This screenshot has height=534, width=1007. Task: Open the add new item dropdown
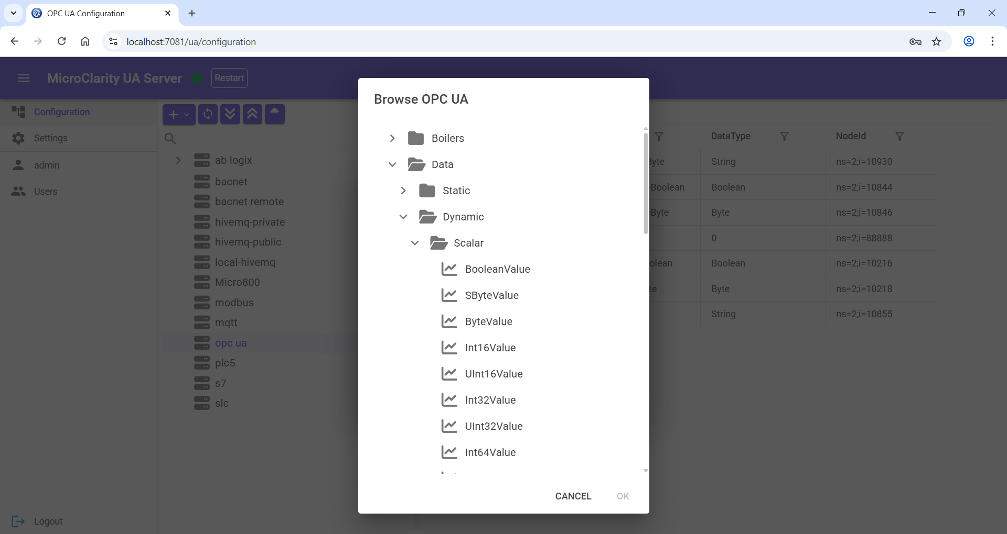click(x=179, y=115)
